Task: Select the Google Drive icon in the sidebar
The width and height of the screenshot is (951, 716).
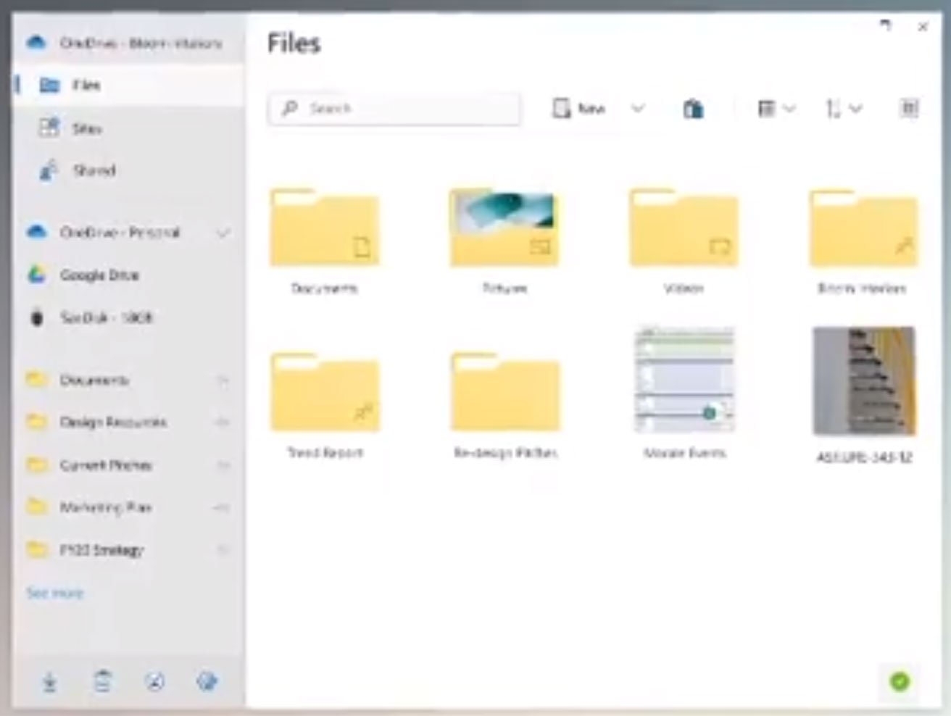Action: 37,275
